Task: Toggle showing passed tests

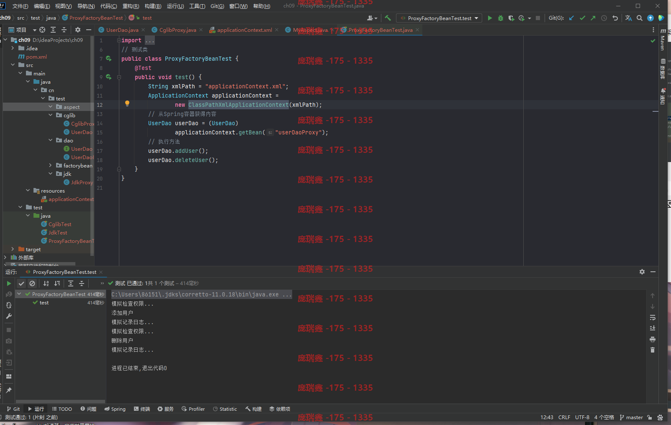Action: [x=21, y=283]
